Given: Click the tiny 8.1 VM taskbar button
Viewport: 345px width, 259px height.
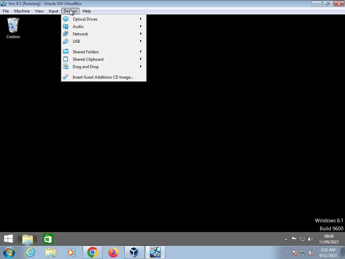Looking at the screenshot, I should click(x=155, y=252).
